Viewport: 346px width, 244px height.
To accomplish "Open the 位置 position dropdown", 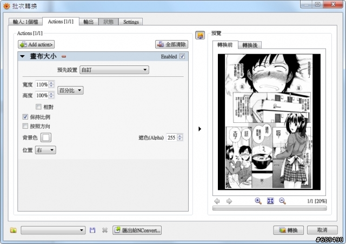I will (45, 150).
